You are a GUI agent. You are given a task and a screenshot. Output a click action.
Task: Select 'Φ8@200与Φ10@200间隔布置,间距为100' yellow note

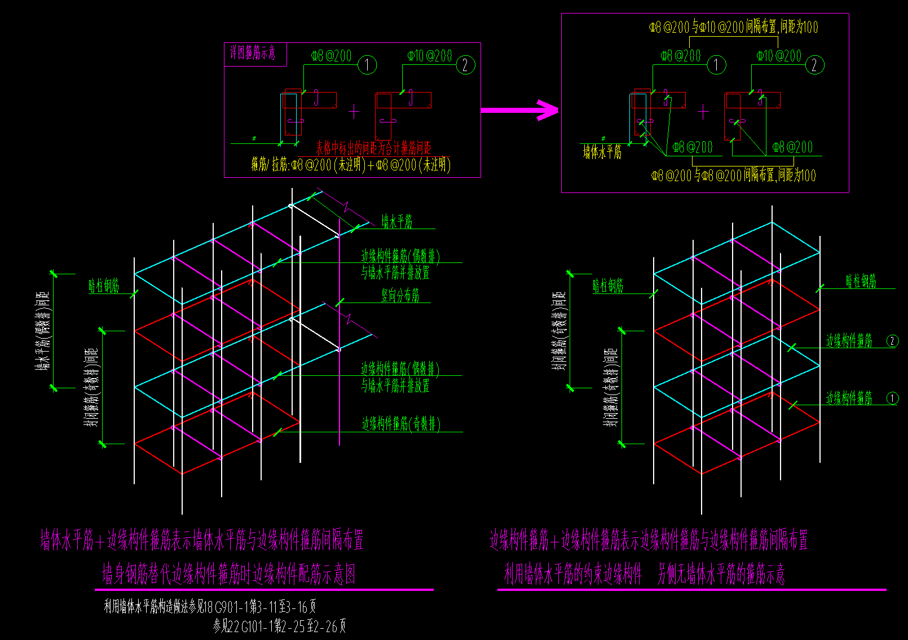click(734, 27)
